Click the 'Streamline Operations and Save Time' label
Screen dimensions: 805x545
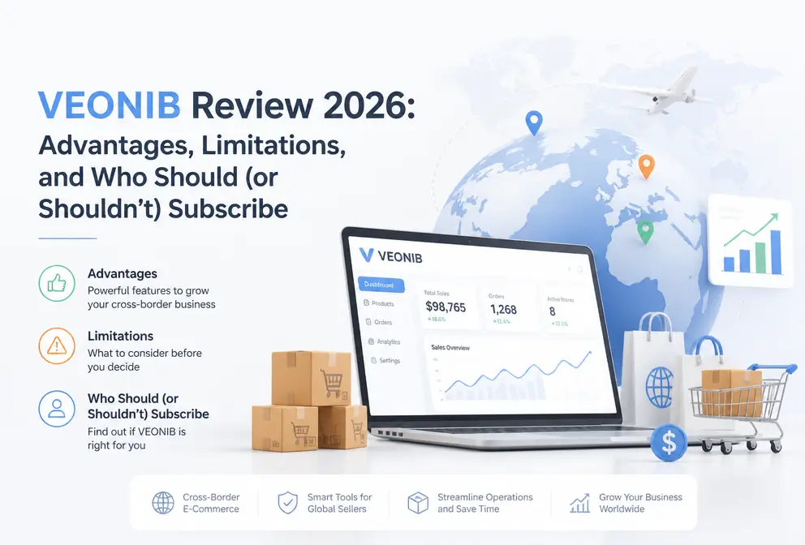point(485,503)
